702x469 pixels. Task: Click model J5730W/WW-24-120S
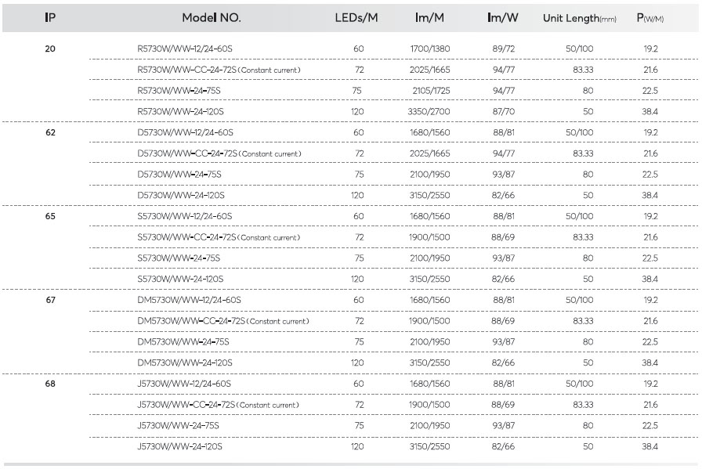click(x=179, y=446)
